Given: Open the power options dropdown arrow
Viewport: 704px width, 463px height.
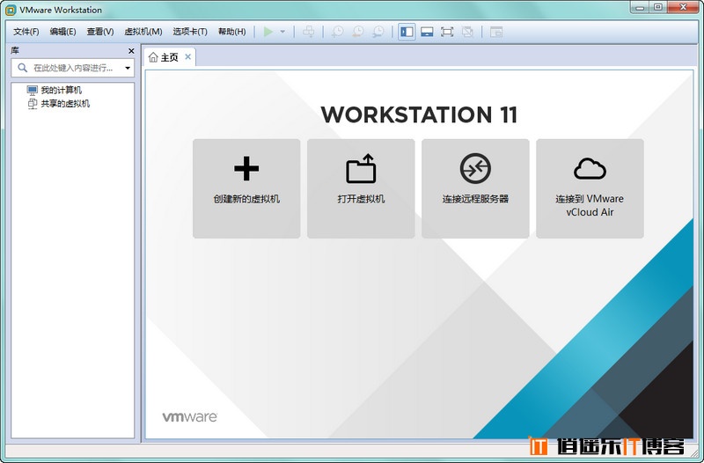Looking at the screenshot, I should click(282, 32).
